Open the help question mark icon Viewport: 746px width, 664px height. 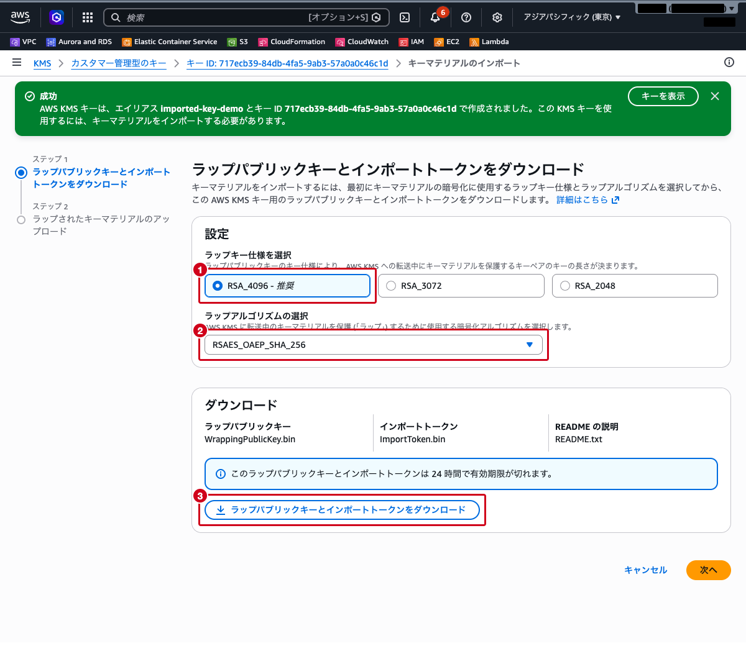coord(466,17)
